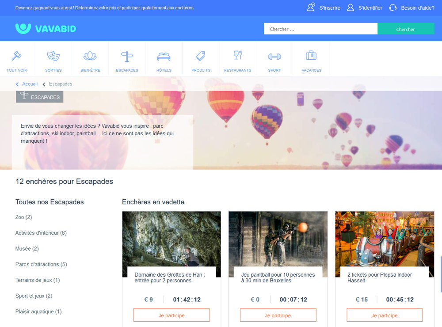Viewport: 442px width, 327px height.
Task: Click the Plopsa Indoor roller coaster thumbnail
Action: coord(385,239)
